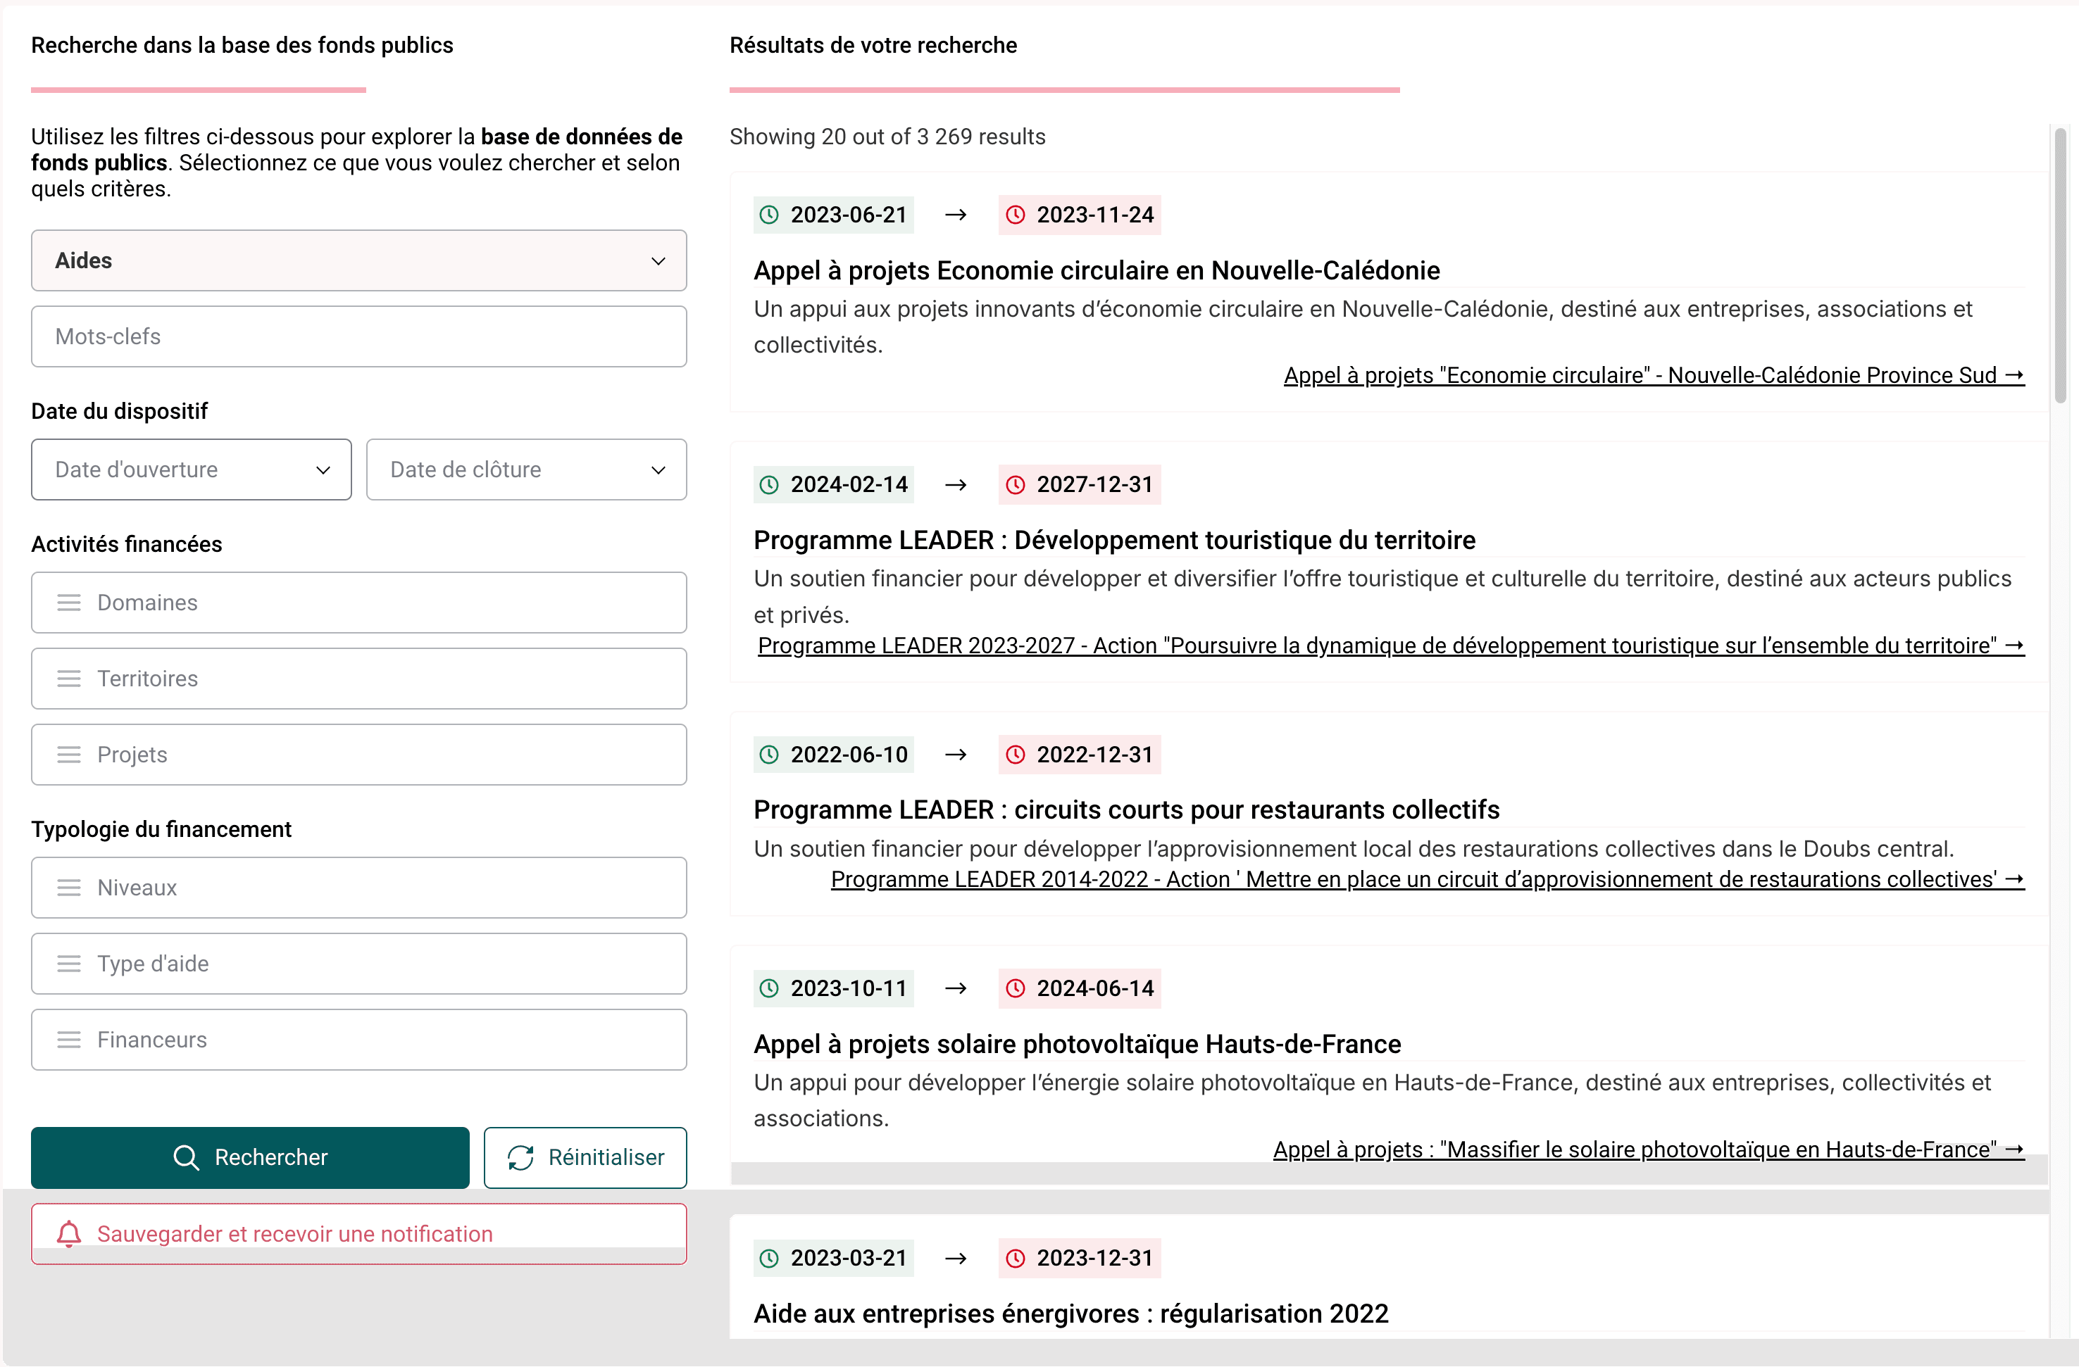This screenshot has height=1367, width=2079.
Task: Click the magnifier icon in Rechercher button
Action: [186, 1157]
